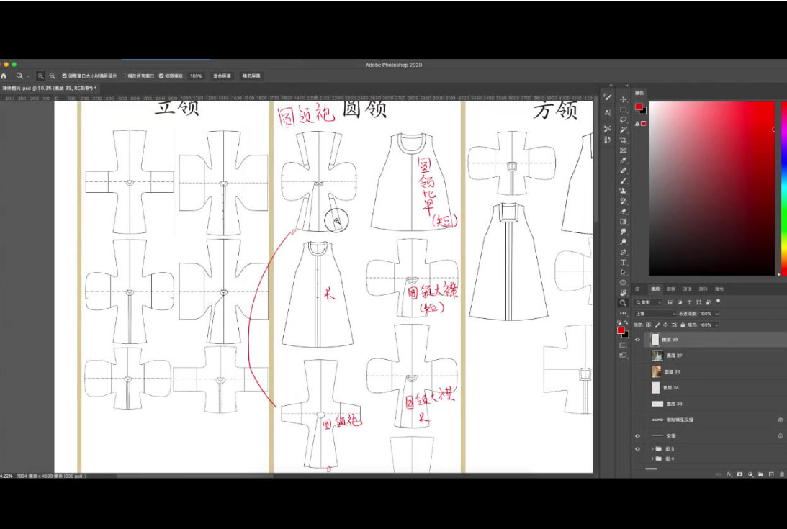Toggle layer filtering on/off switch
The image size is (787, 529).
719,301
